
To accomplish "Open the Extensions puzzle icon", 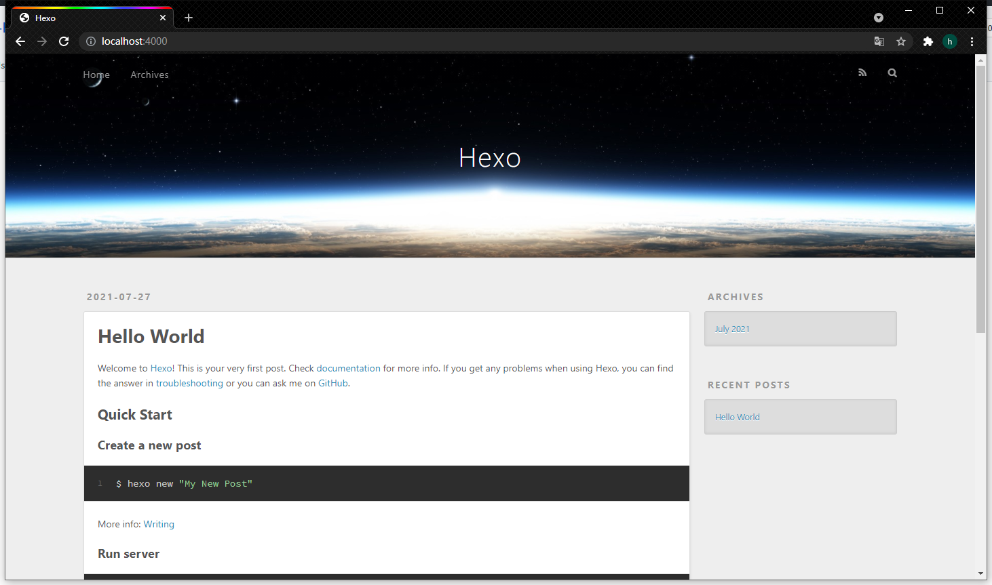I will coord(928,41).
